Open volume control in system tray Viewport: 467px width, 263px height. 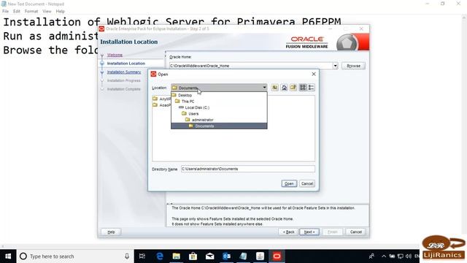coord(409,256)
